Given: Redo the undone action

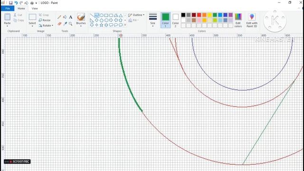Looking at the screenshot, I should pos(21,3).
